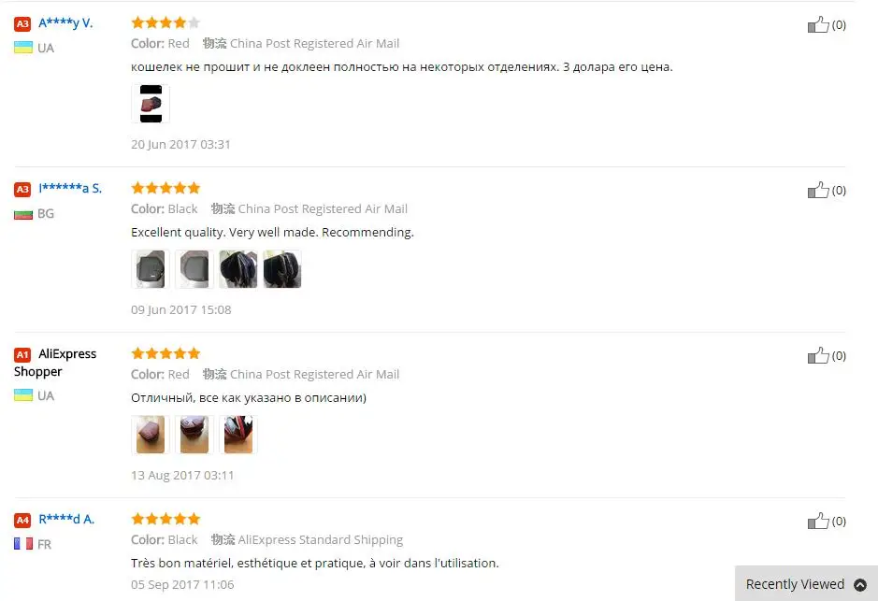Expand the Recently Viewed panel arrow

point(860,585)
